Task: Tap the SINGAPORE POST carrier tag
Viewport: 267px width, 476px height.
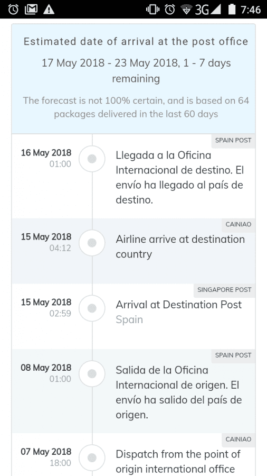Action: point(224,290)
